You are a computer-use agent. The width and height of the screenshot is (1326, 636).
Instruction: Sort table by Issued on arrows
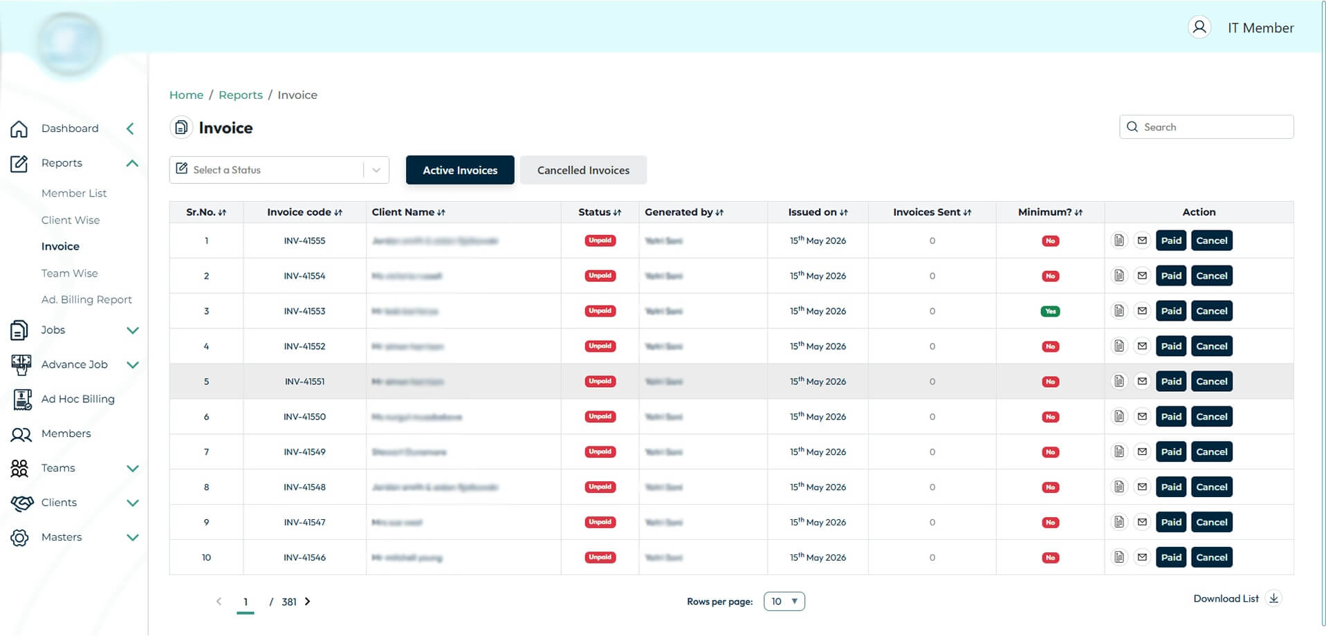(x=844, y=213)
